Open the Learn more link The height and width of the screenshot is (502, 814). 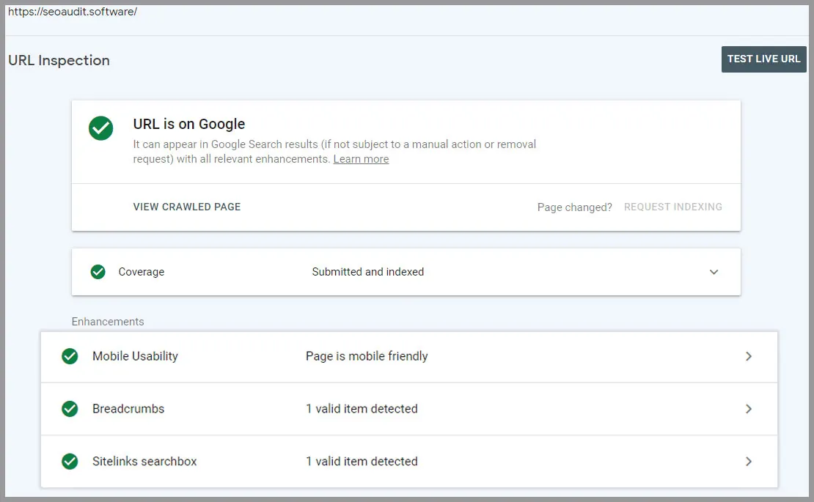pyautogui.click(x=361, y=159)
